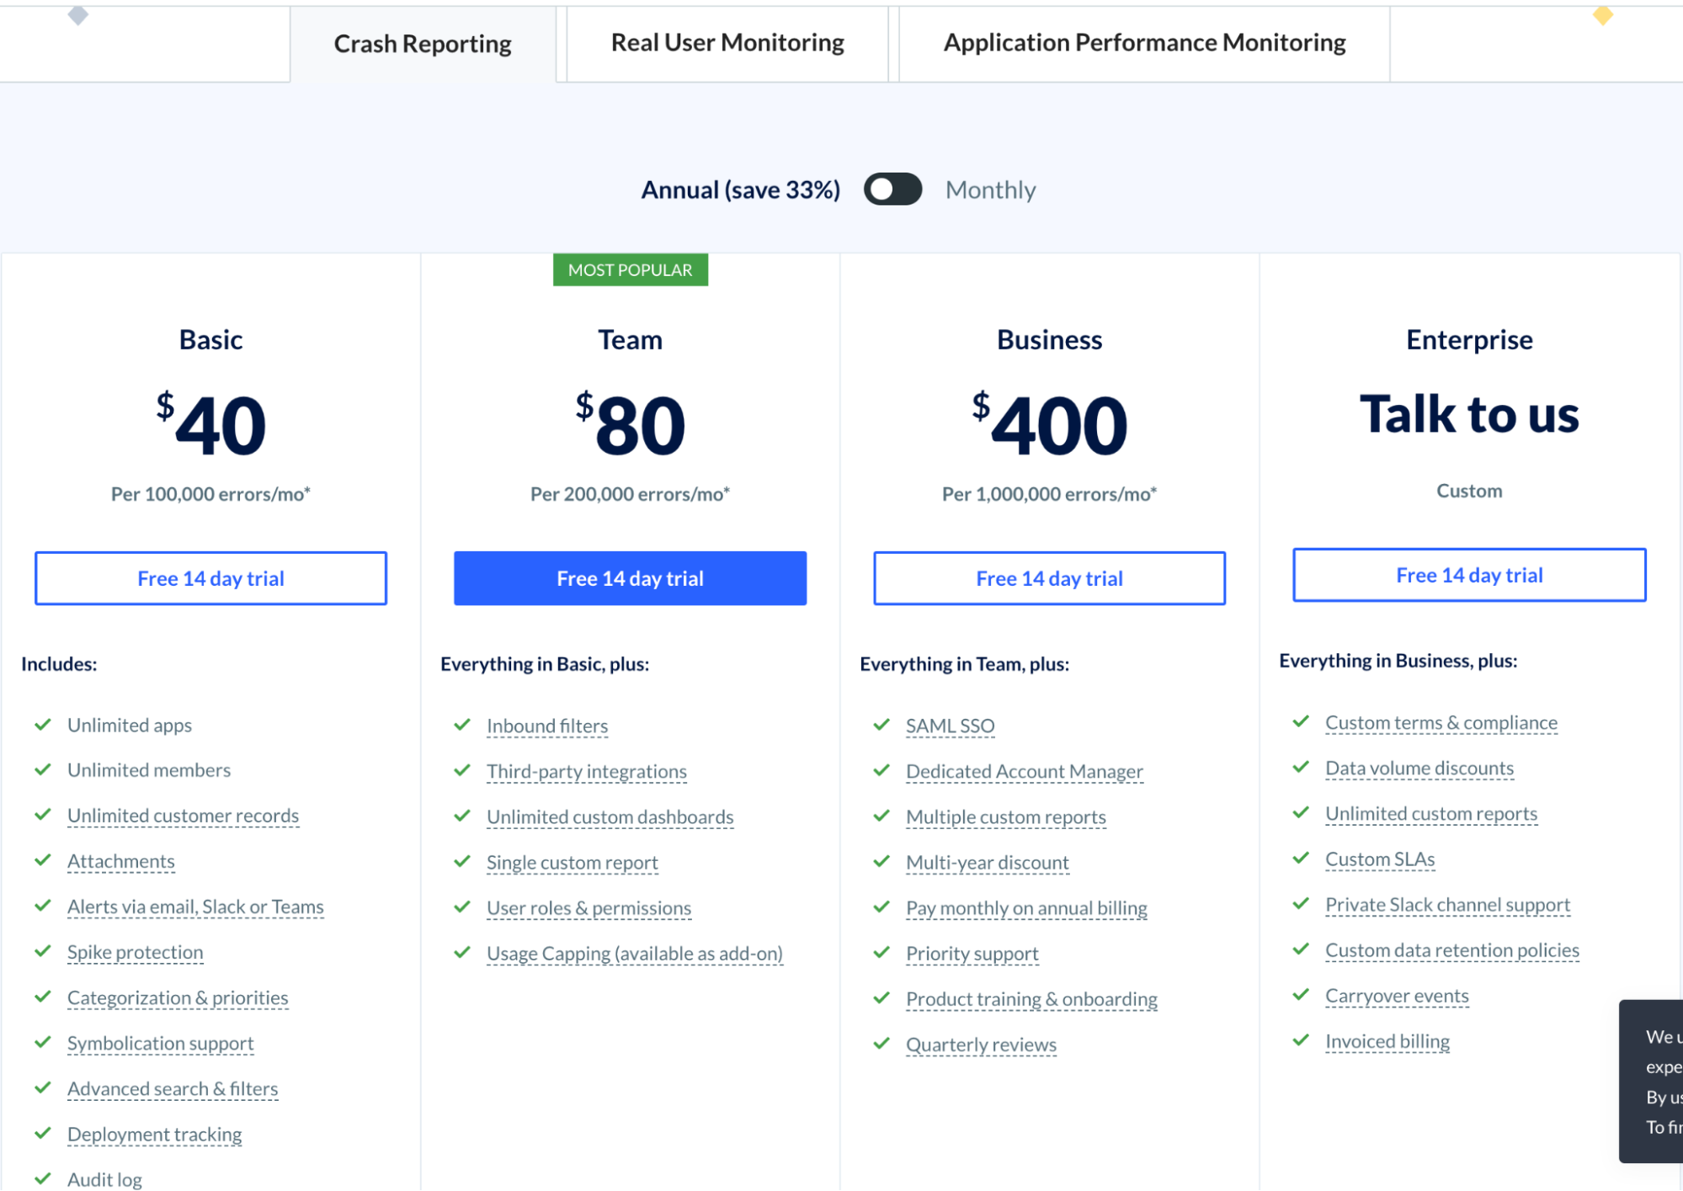Select the Monthly billing label
The image size is (1683, 1191).
point(990,190)
